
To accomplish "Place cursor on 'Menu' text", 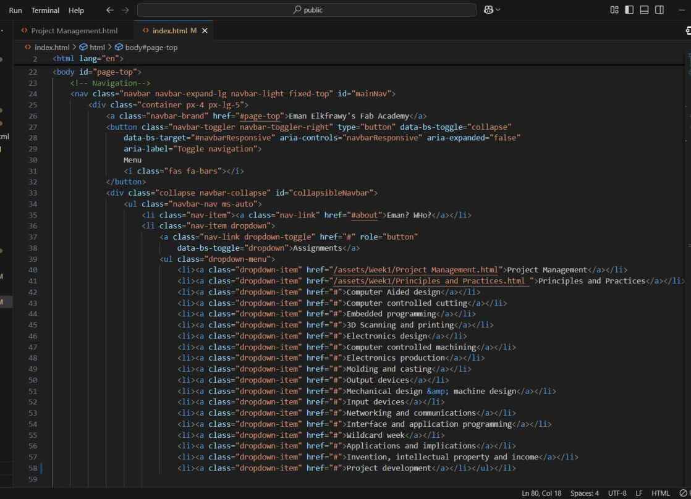I will point(133,160).
